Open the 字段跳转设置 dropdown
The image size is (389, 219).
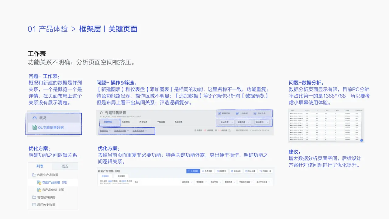click(246, 182)
